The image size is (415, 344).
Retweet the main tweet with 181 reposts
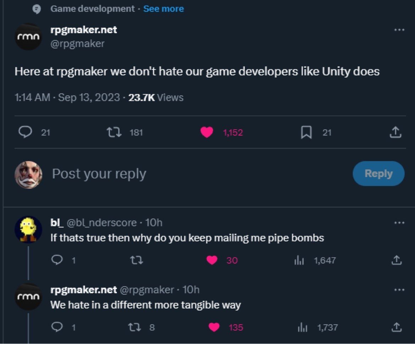(x=114, y=132)
